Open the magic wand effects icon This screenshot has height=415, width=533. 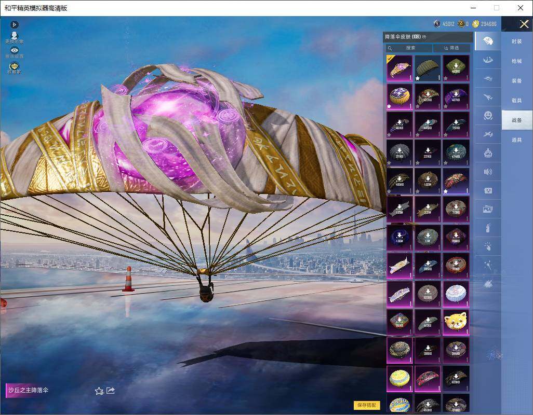click(x=488, y=265)
